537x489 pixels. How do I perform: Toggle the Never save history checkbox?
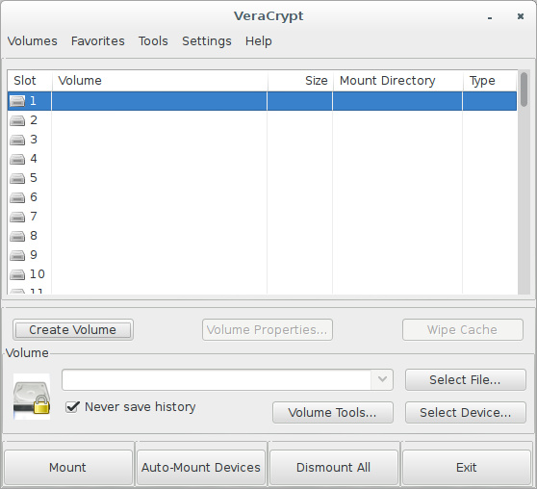click(x=72, y=407)
